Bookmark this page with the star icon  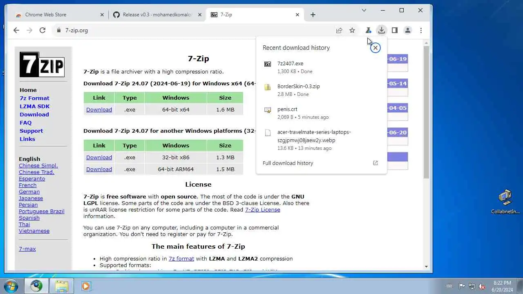[352, 30]
